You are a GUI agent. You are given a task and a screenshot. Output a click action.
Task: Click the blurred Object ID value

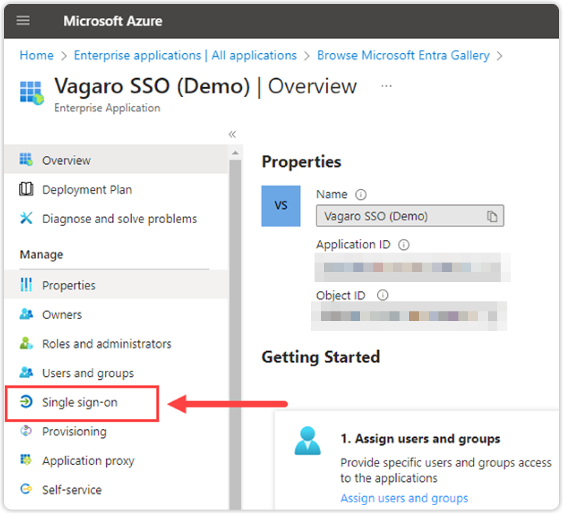coord(410,316)
